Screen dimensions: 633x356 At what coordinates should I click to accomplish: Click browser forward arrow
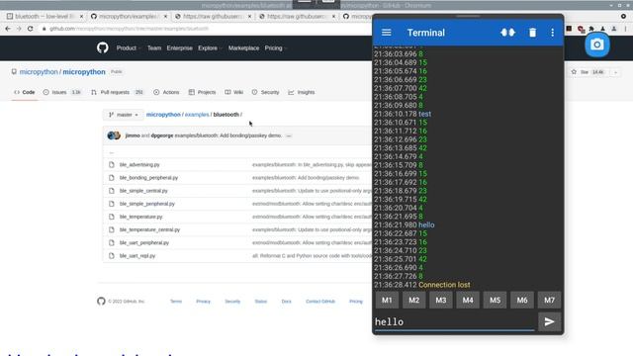[19, 29]
